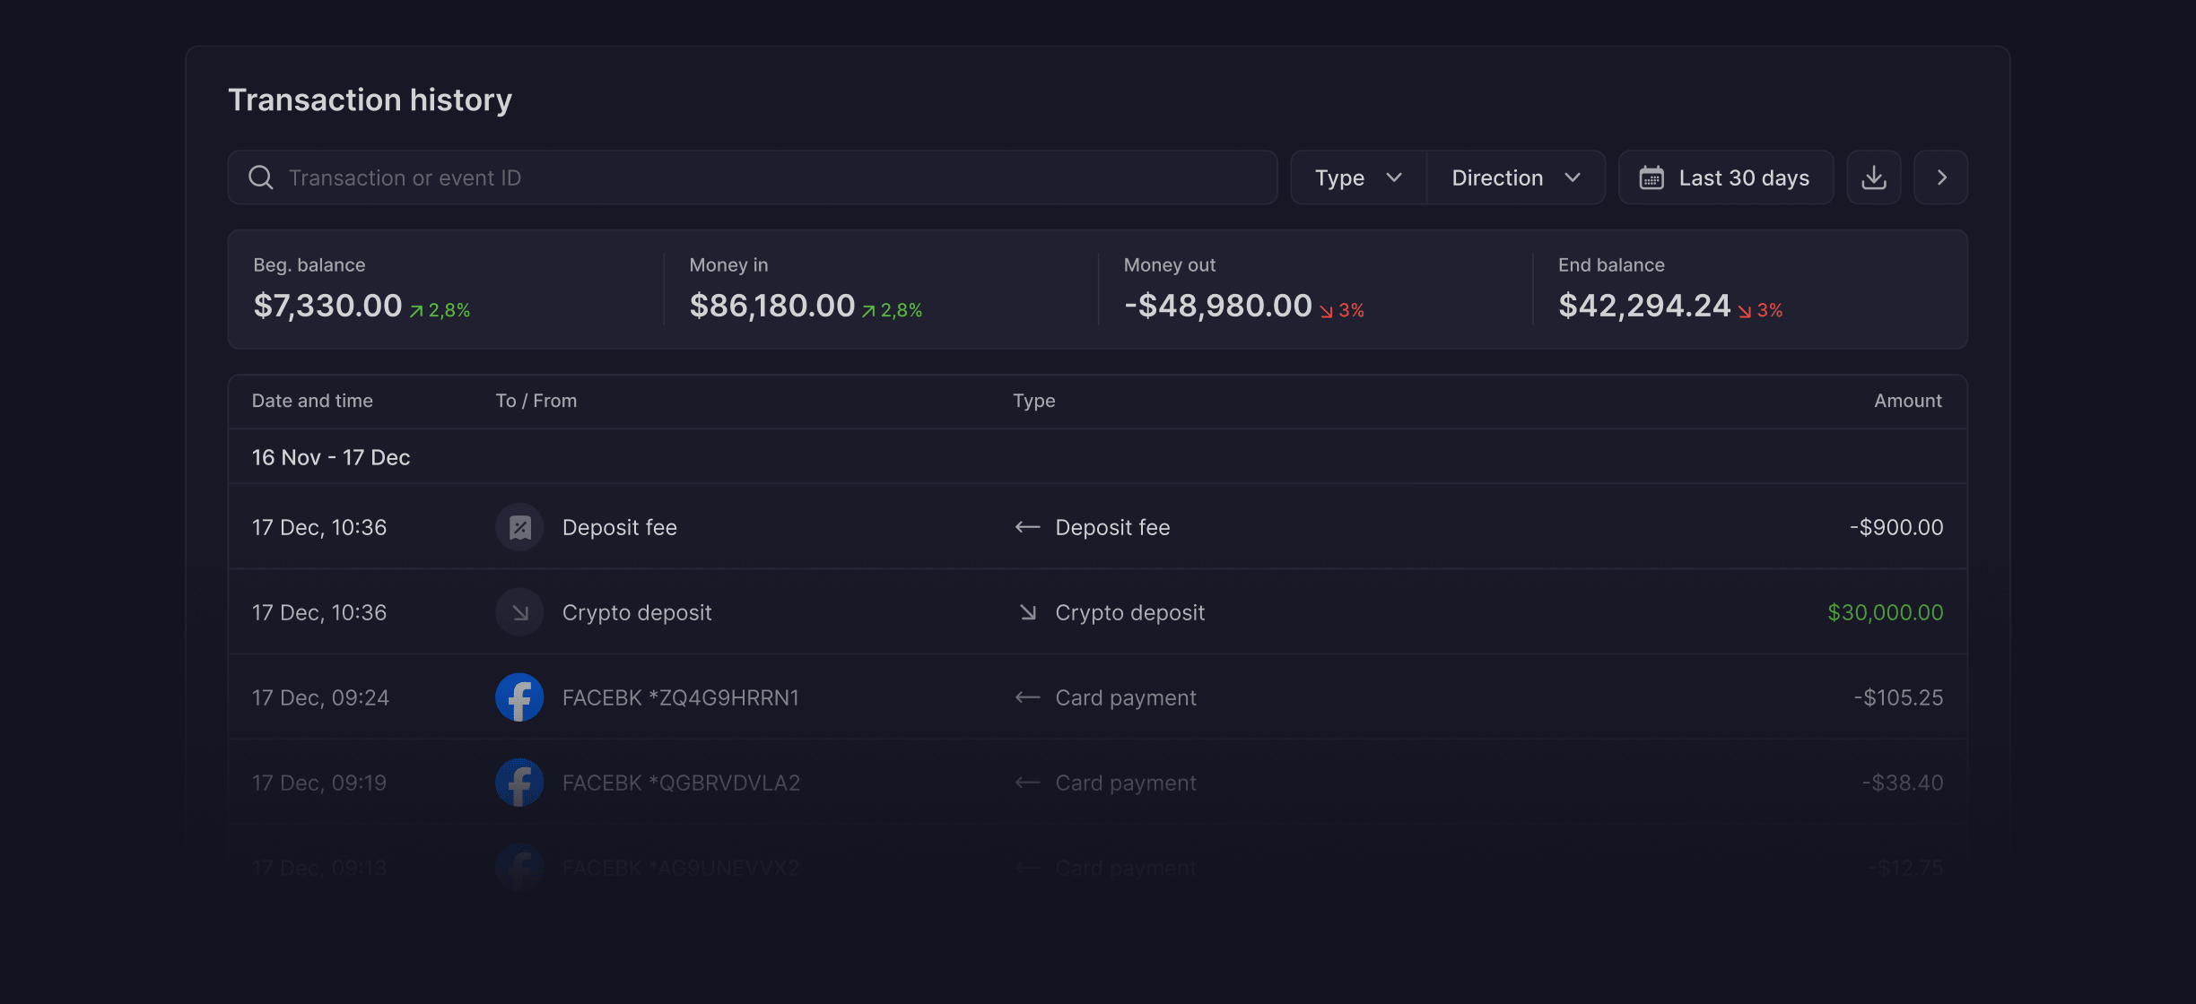Click the download export icon button

pos(1874,177)
